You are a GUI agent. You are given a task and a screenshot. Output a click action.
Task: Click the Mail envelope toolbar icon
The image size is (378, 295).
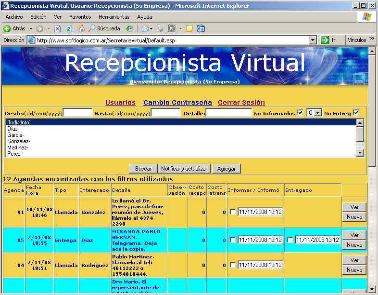tap(145, 28)
